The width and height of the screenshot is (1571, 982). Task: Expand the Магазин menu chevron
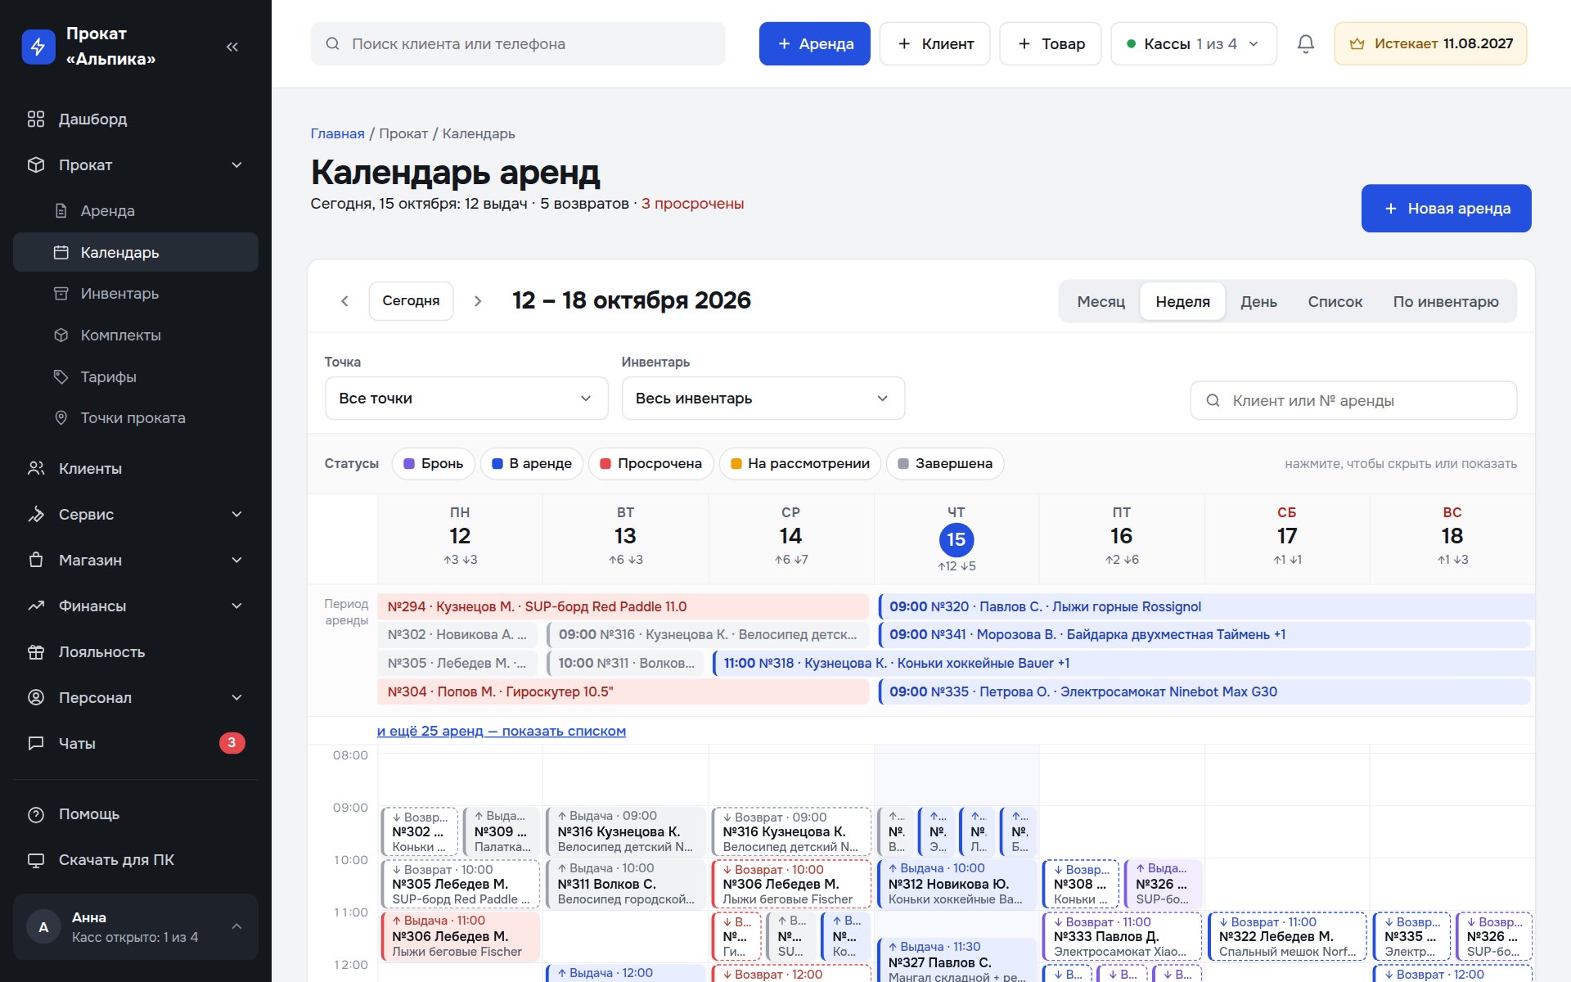tap(236, 561)
